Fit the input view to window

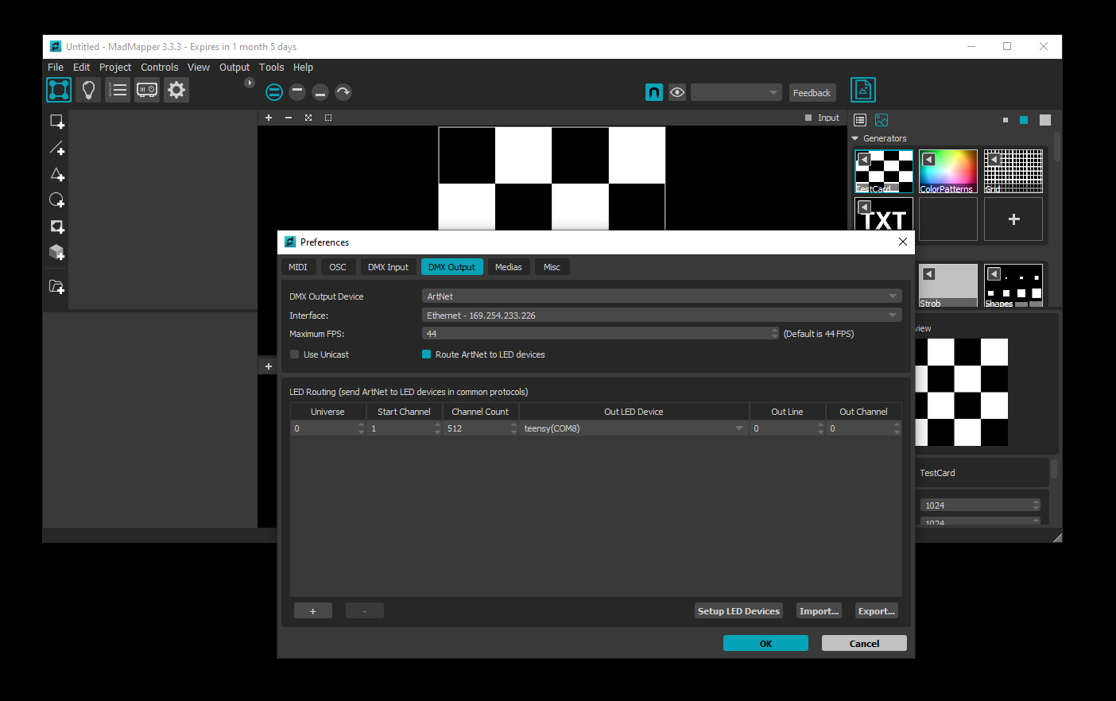click(308, 118)
